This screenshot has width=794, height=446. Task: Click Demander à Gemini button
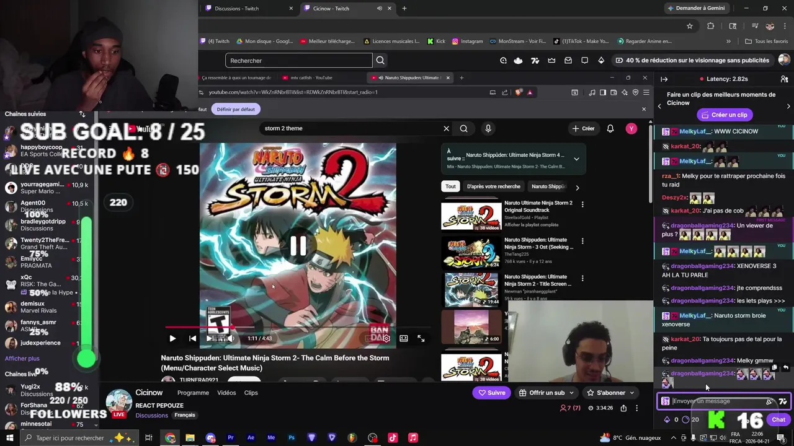tap(696, 8)
